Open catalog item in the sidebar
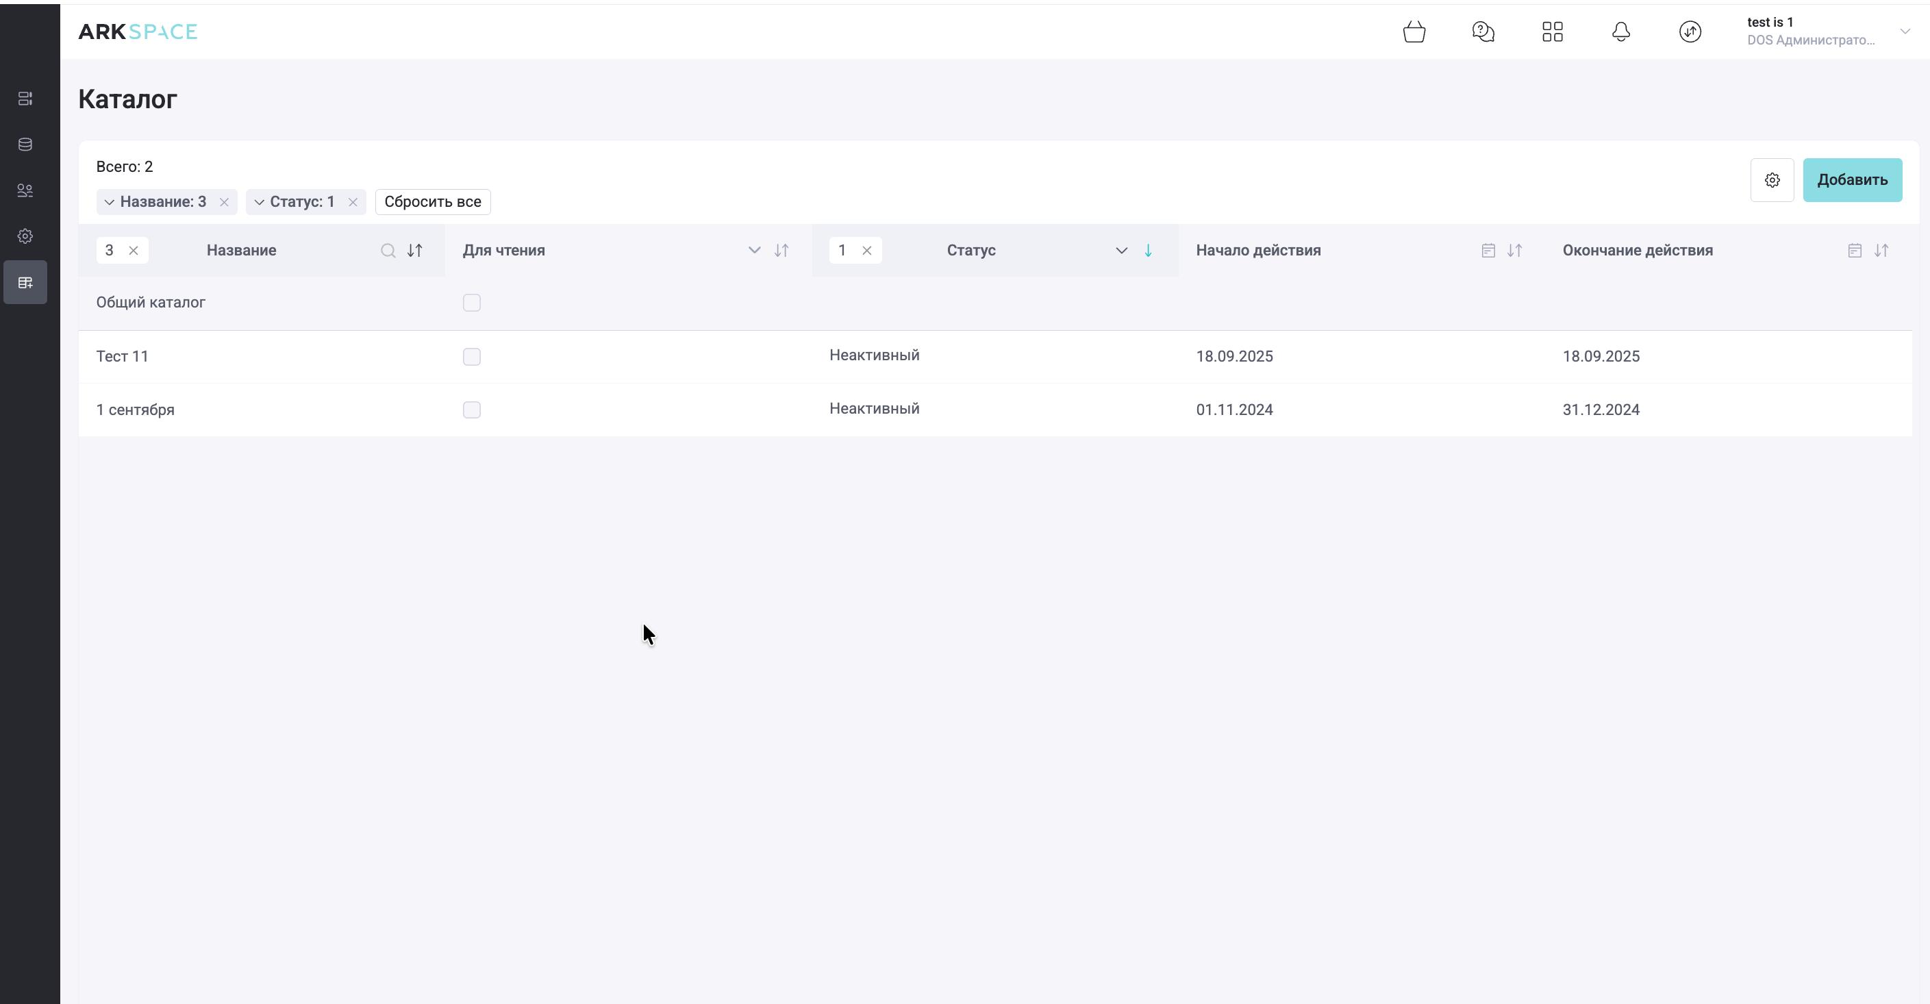Image resolution: width=1930 pixels, height=1004 pixels. pyautogui.click(x=25, y=282)
